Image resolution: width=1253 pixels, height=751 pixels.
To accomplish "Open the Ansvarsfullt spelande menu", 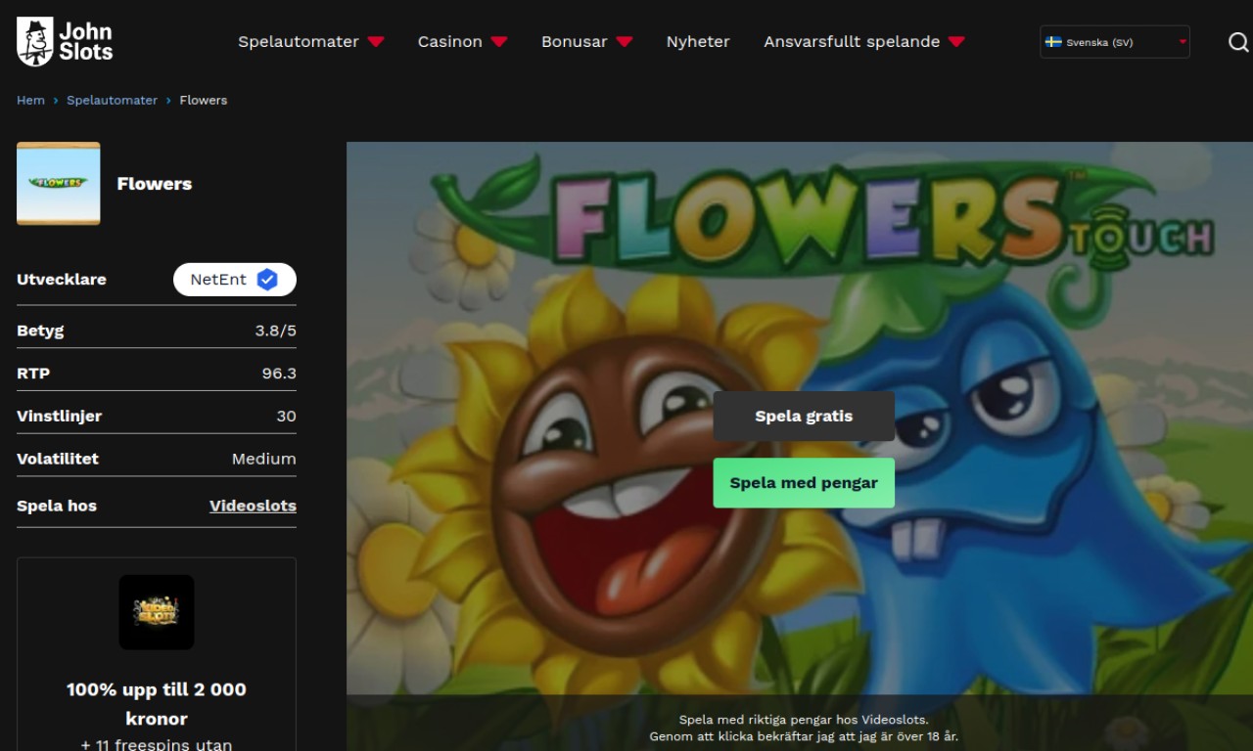I will click(852, 42).
